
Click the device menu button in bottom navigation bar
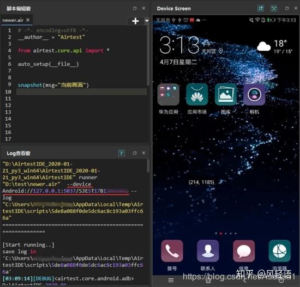171,280
